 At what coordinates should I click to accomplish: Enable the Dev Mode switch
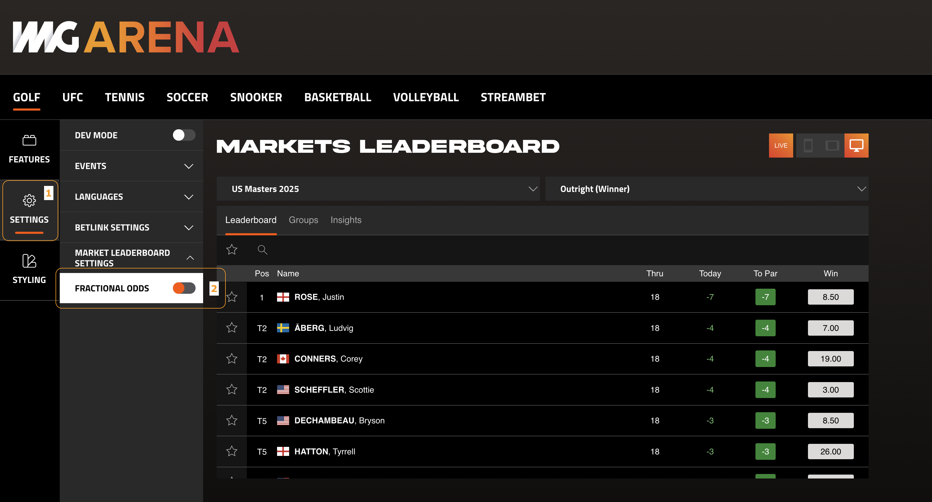coord(184,135)
